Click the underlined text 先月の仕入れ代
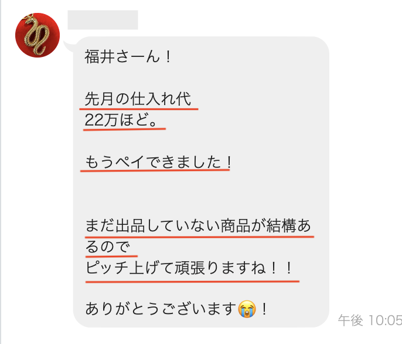This screenshot has height=344, width=402. click(138, 99)
